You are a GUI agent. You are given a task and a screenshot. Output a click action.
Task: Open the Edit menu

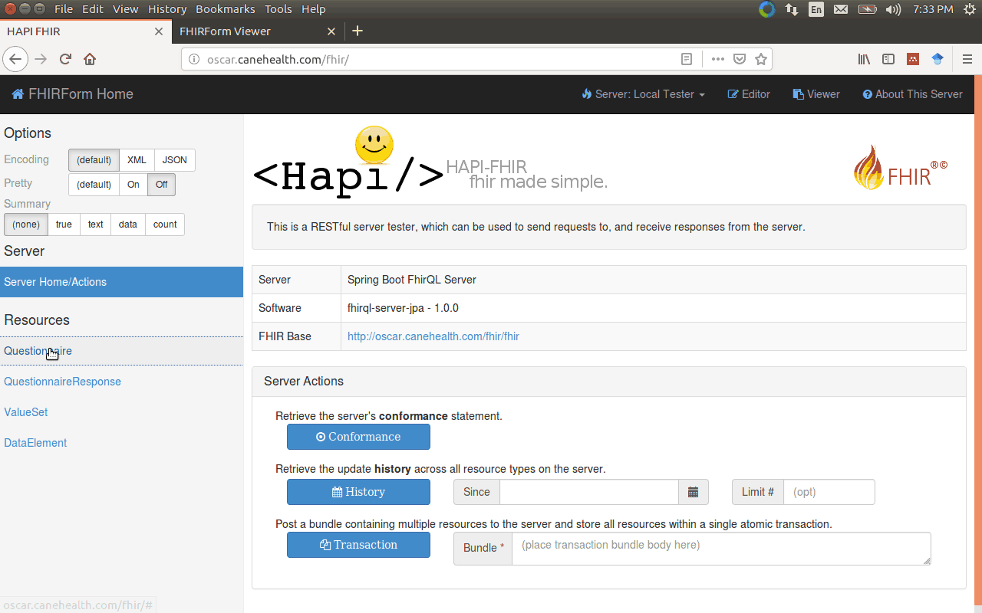tap(92, 9)
